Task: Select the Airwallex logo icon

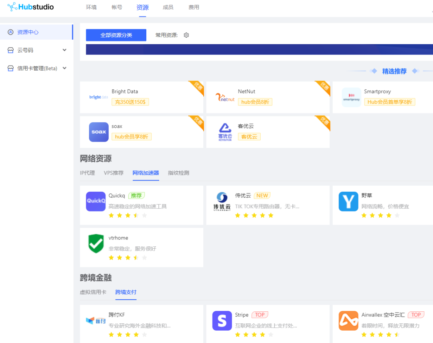Action: pos(348,321)
